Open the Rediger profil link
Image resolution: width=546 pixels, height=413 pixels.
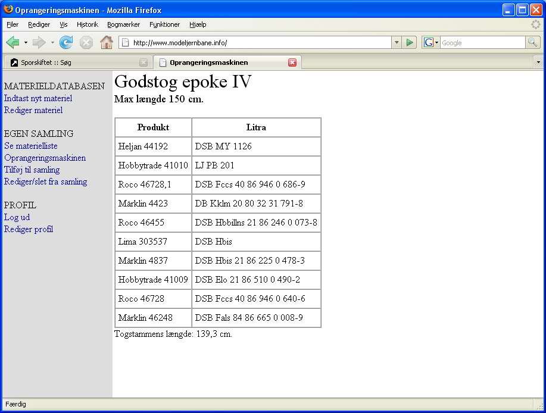tap(29, 229)
